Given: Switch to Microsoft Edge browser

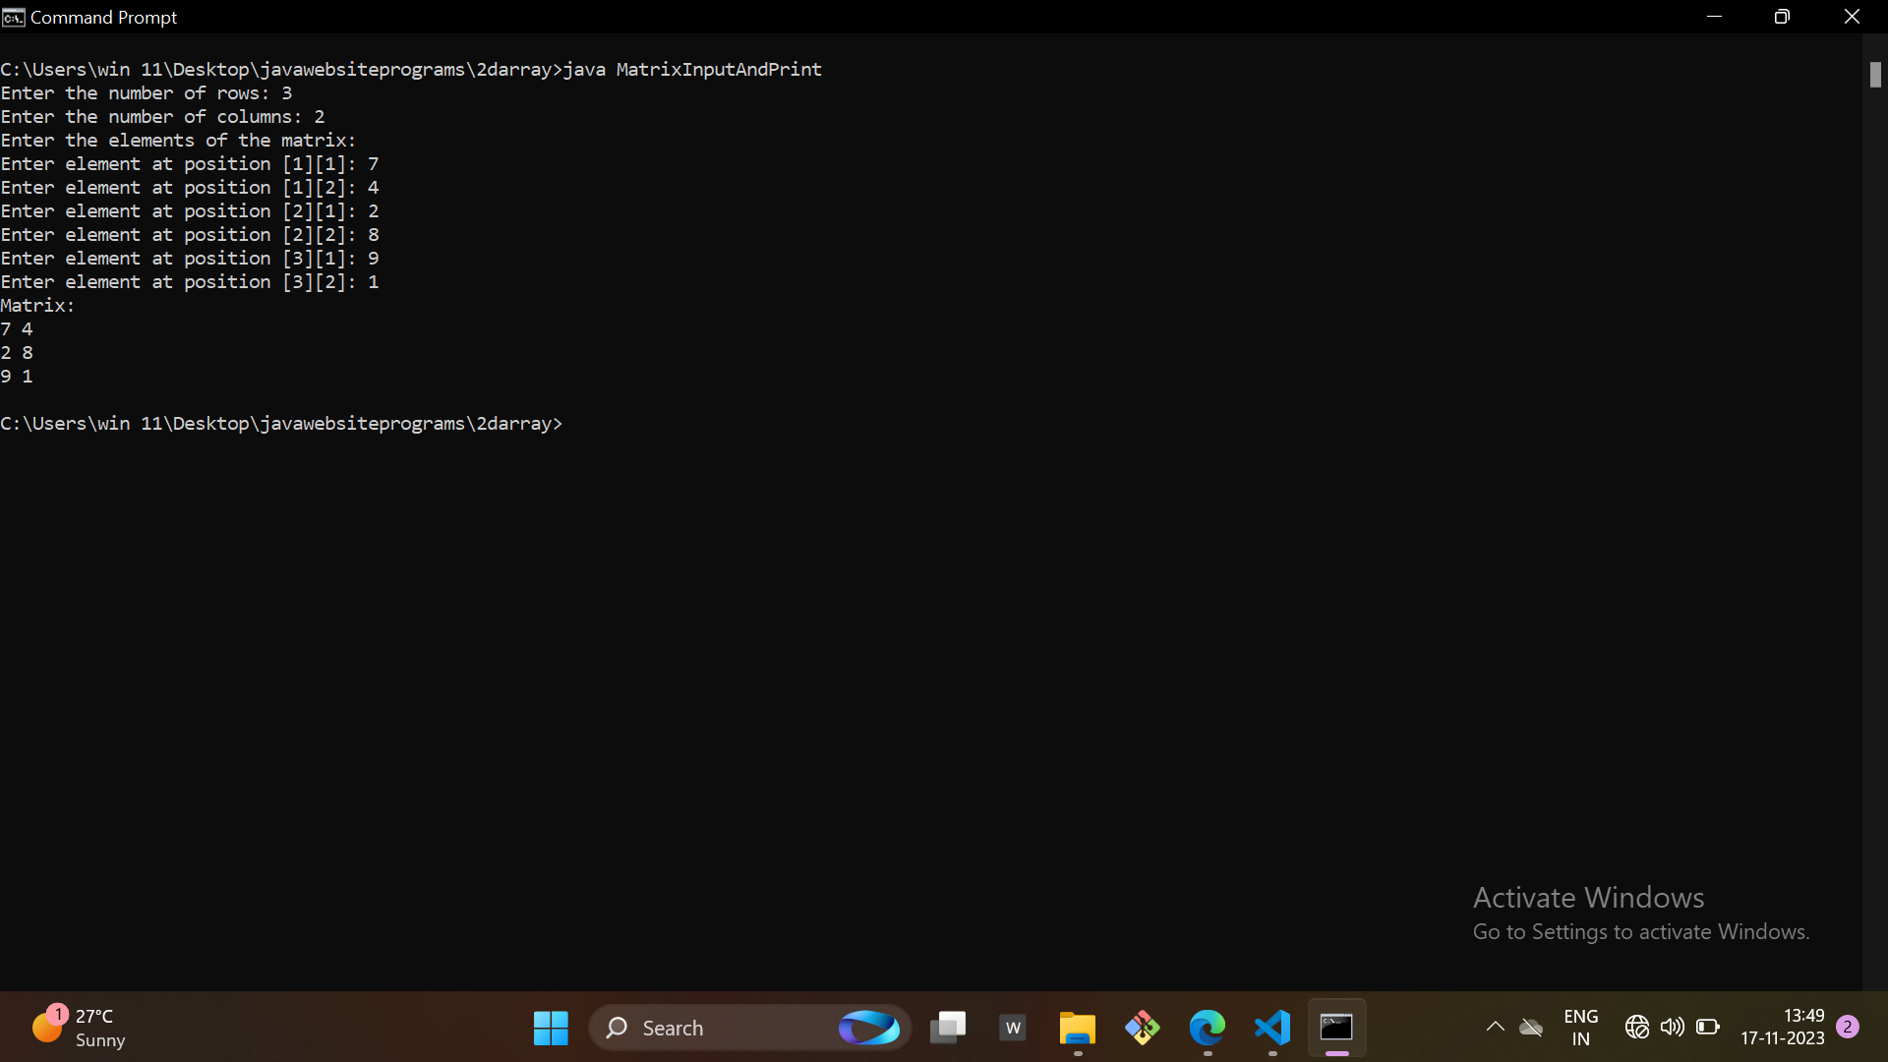Looking at the screenshot, I should (1208, 1028).
